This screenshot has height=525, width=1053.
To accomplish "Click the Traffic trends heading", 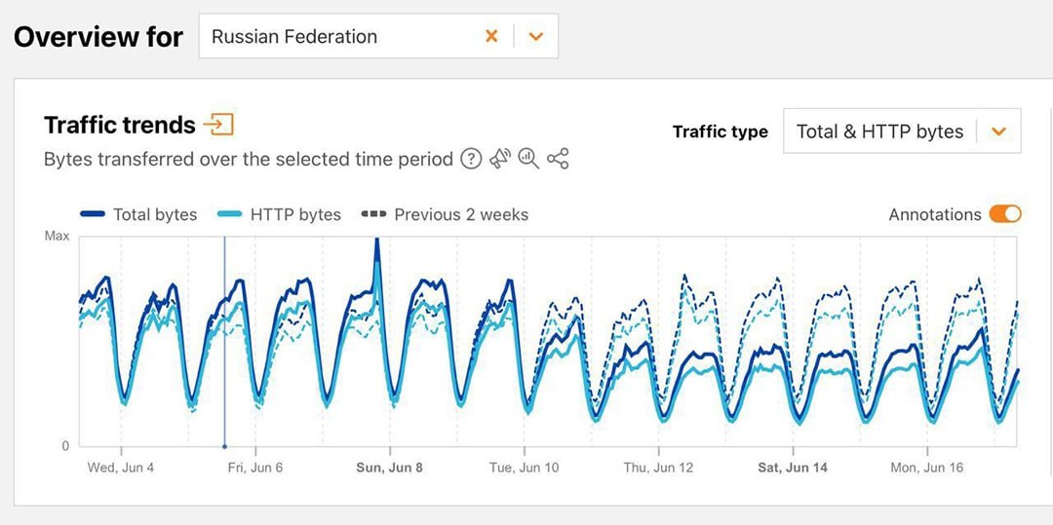I will click(120, 125).
